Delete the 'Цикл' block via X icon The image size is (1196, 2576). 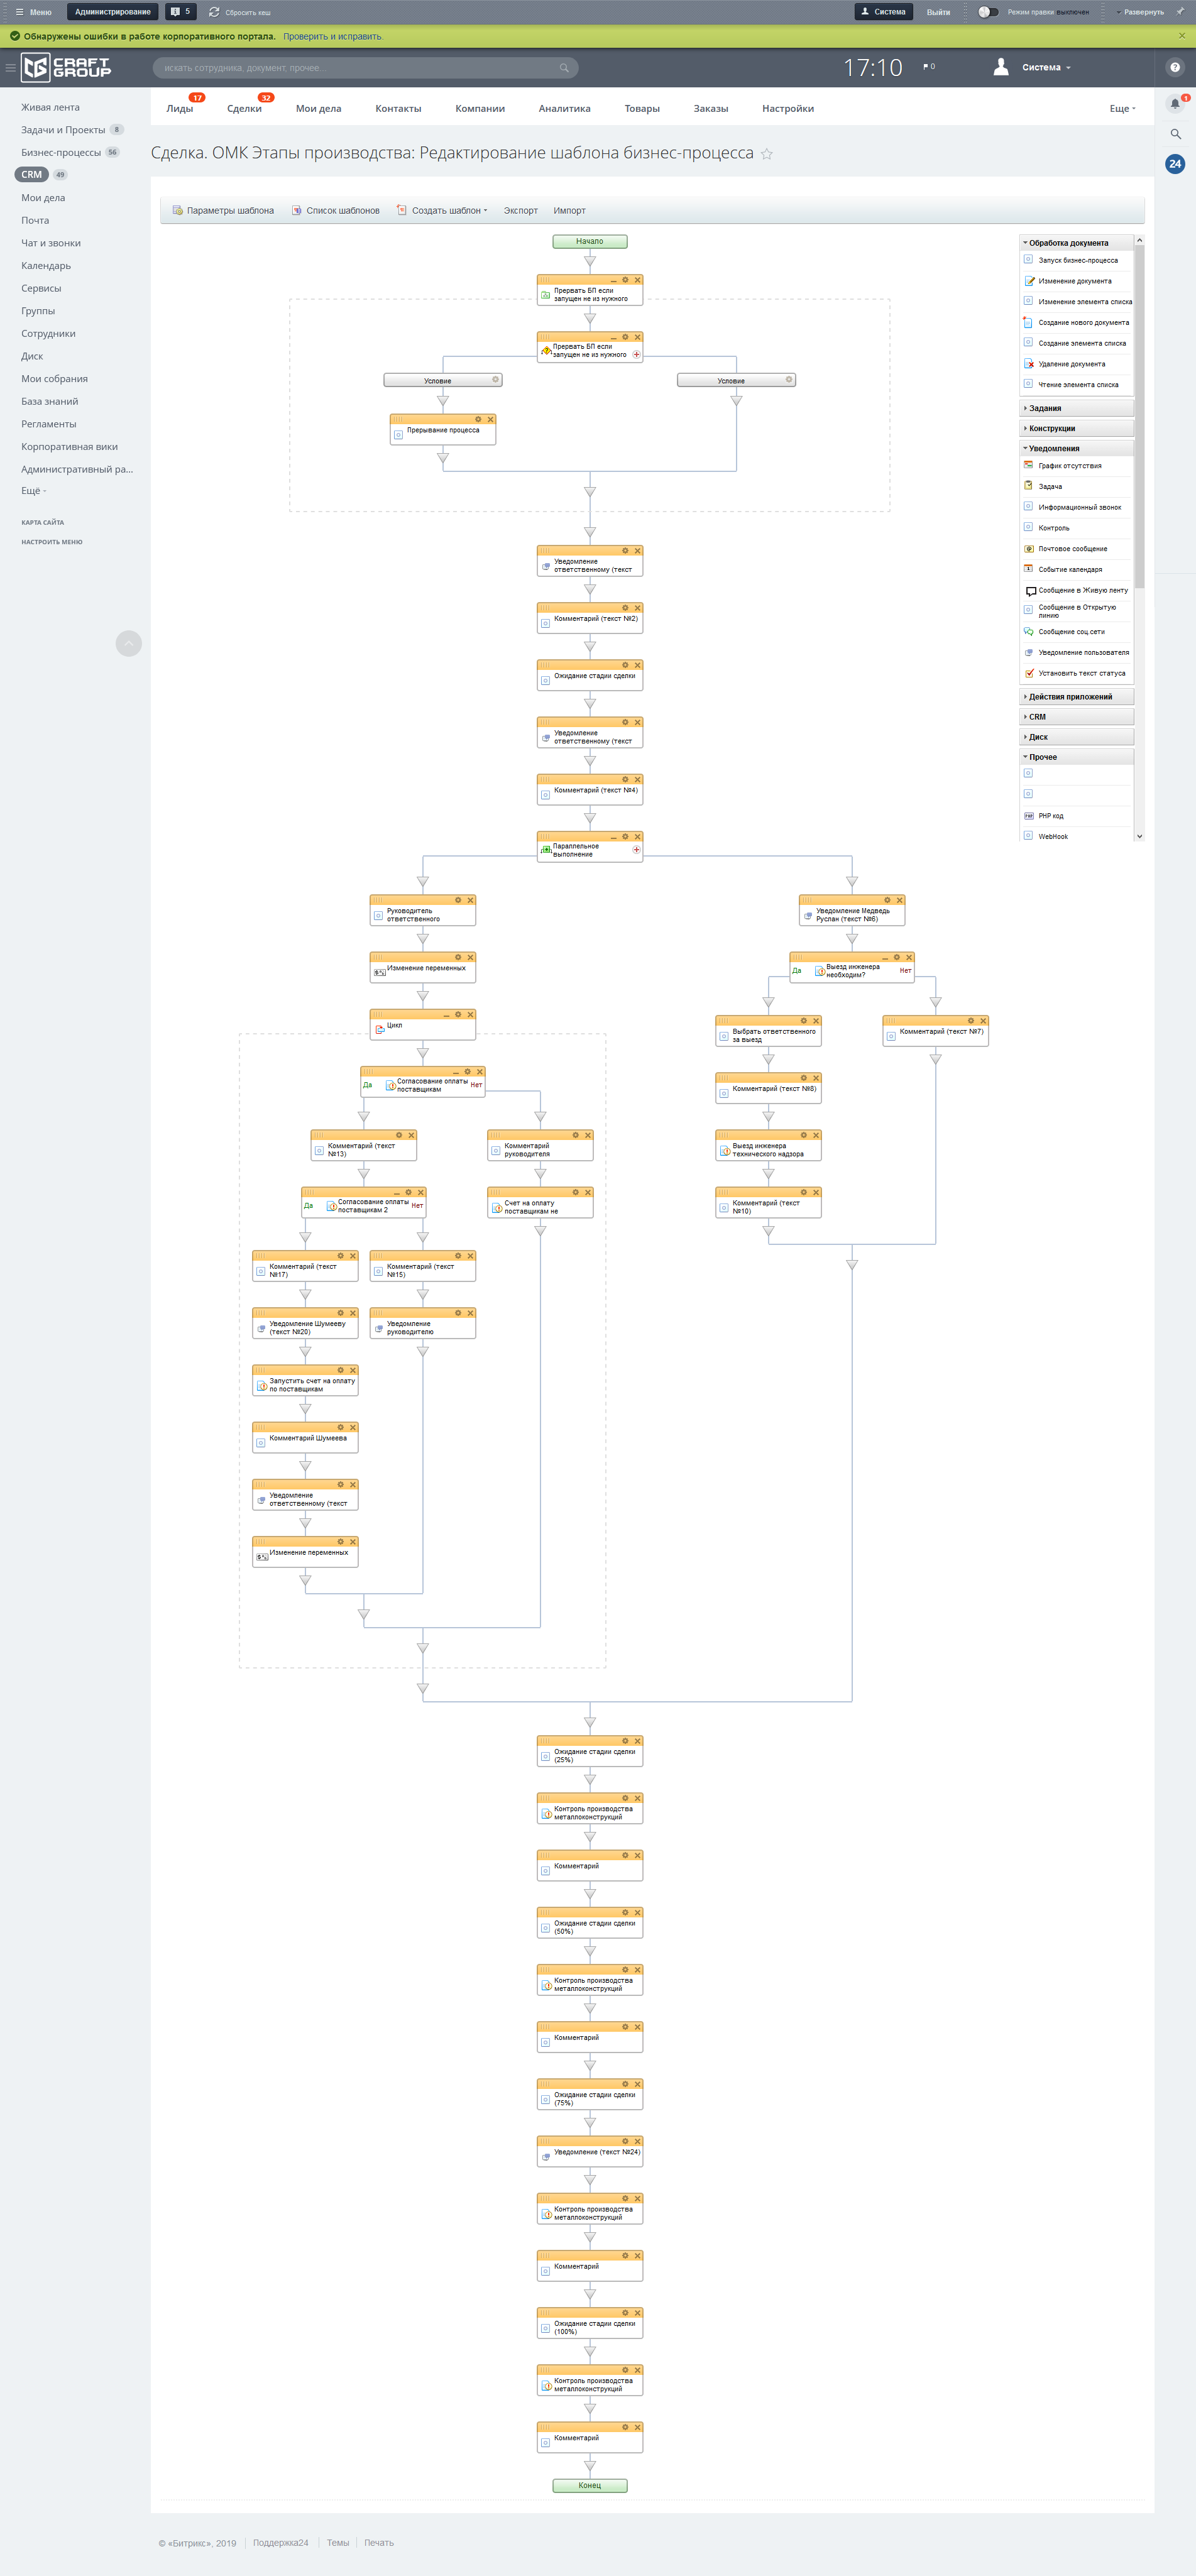pyautogui.click(x=470, y=1015)
